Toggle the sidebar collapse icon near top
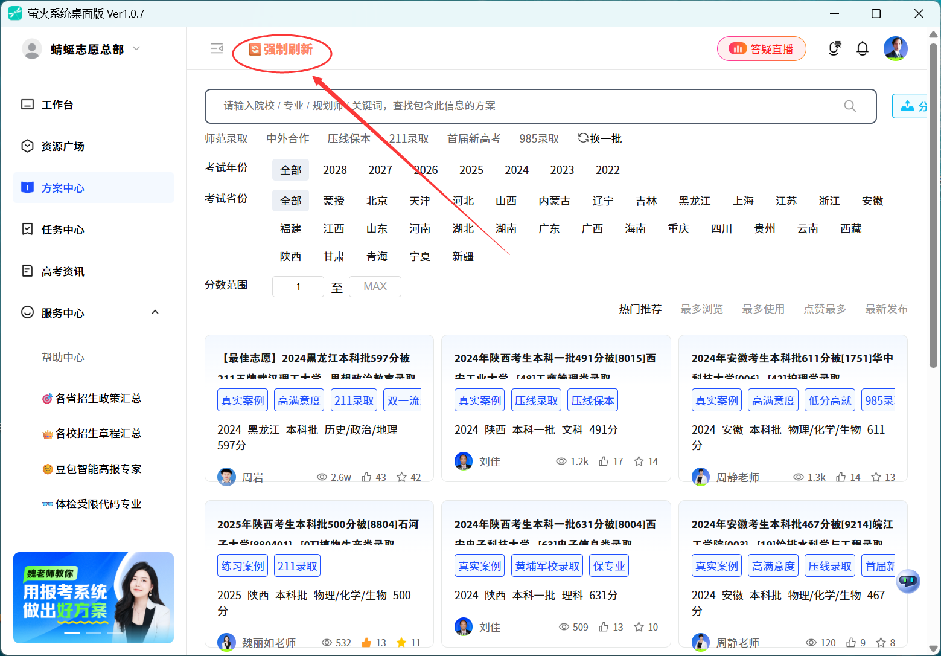 tap(217, 48)
